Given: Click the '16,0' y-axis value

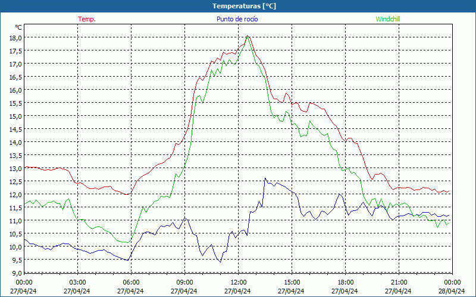Looking at the screenshot, I should (x=16, y=90).
